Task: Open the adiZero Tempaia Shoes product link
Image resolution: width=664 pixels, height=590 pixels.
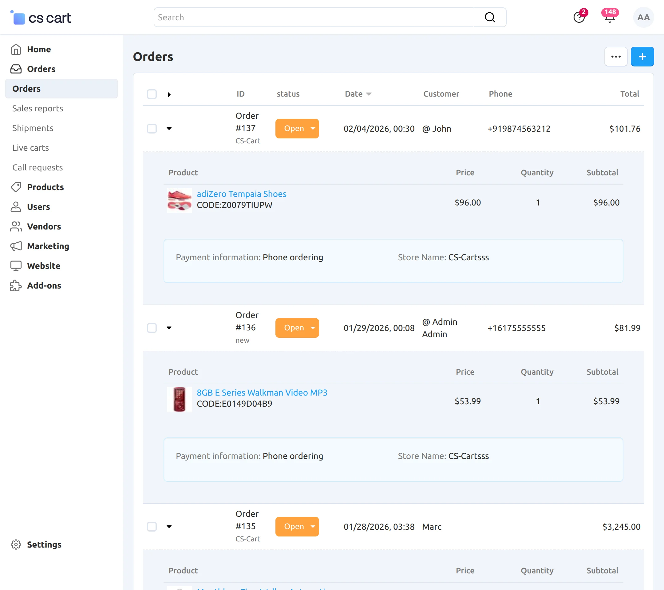Action: pyautogui.click(x=241, y=194)
